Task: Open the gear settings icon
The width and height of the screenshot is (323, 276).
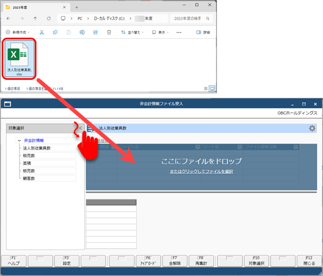Action: point(312,128)
